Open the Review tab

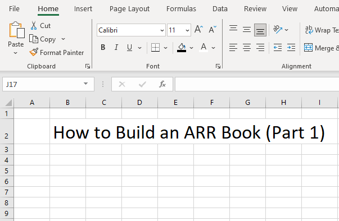click(255, 9)
